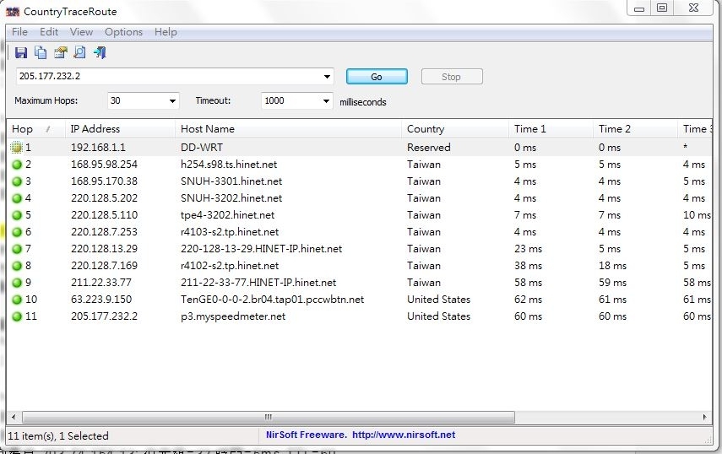The width and height of the screenshot is (722, 454).
Task: Sort by the Host Name column header
Action: point(288,129)
